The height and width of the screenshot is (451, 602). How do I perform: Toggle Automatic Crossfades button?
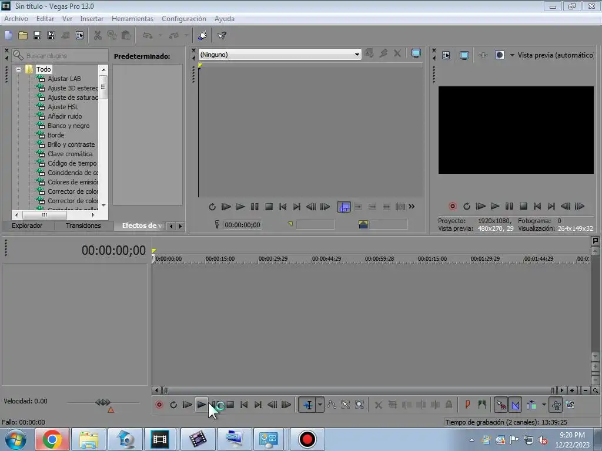click(515, 405)
